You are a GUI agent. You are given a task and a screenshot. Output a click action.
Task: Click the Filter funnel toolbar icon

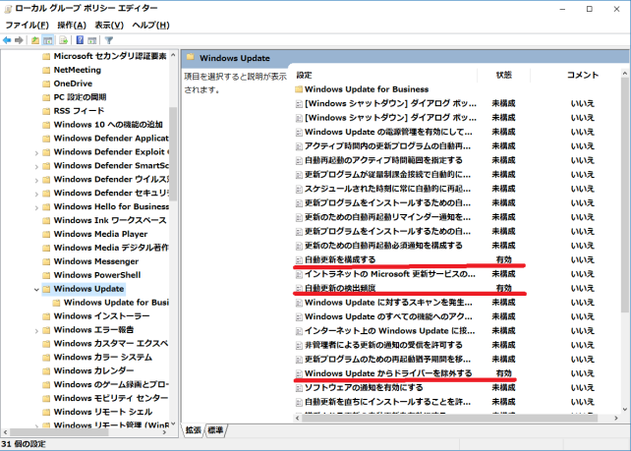(109, 40)
